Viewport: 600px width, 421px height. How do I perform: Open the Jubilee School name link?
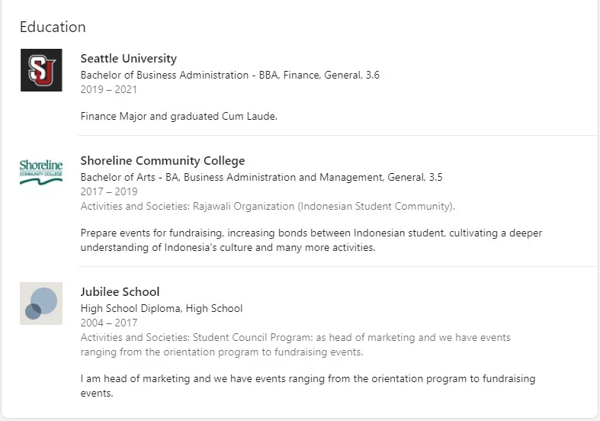point(120,292)
